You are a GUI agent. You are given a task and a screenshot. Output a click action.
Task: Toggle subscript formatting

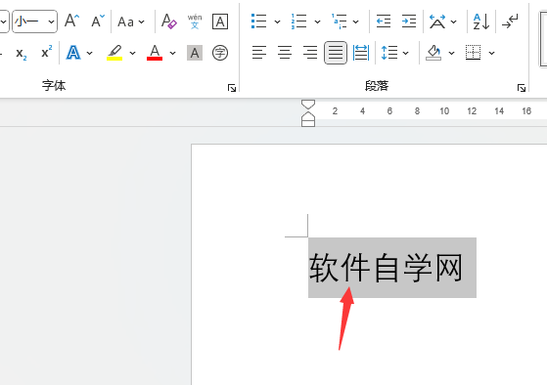tap(21, 54)
